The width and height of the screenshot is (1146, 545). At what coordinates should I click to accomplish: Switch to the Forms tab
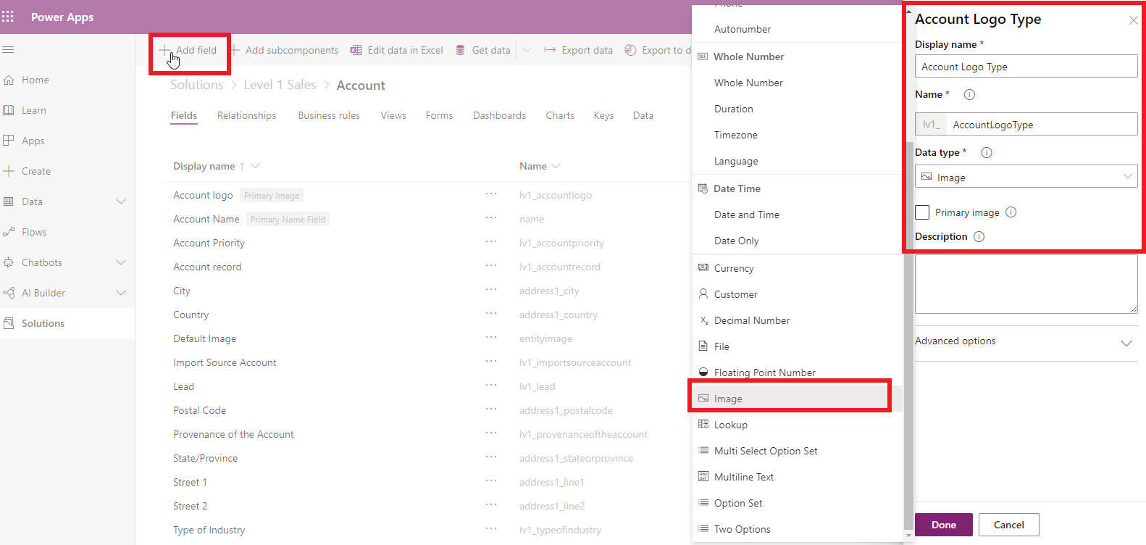tap(439, 115)
